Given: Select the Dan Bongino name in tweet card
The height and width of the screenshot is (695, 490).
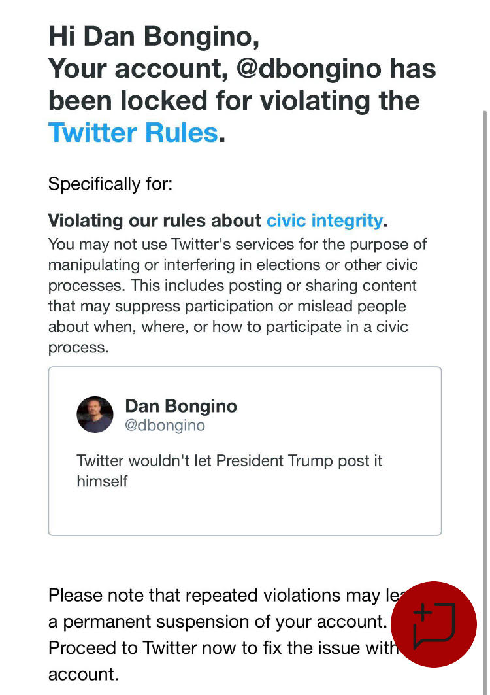Looking at the screenshot, I should tap(181, 406).
